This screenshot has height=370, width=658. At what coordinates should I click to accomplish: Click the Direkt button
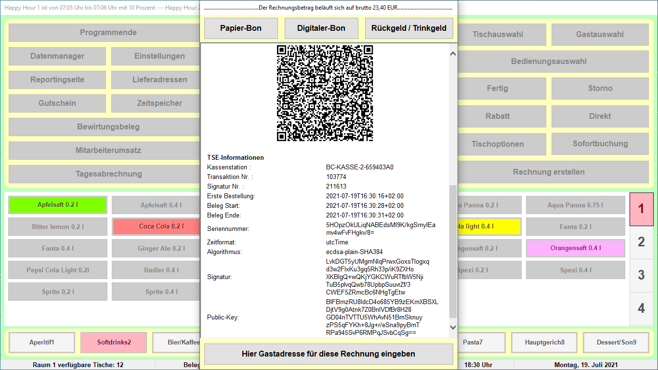(x=600, y=116)
